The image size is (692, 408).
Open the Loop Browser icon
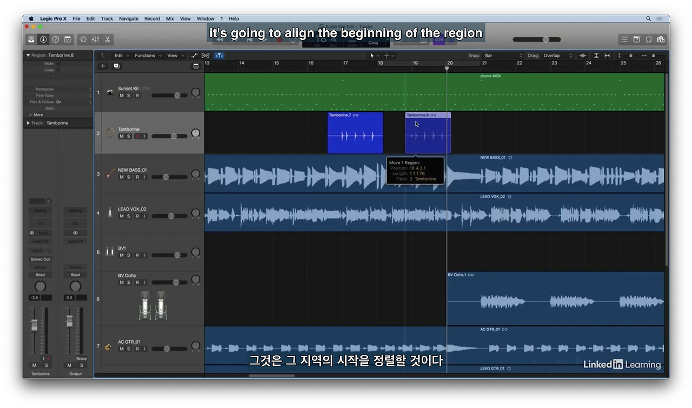click(649, 39)
